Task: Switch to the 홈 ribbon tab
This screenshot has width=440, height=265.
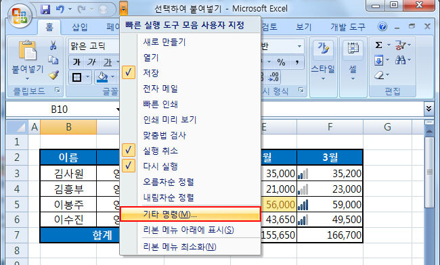Action: [x=49, y=27]
